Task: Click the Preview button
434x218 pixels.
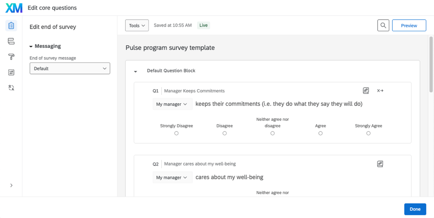Action: pyautogui.click(x=409, y=25)
